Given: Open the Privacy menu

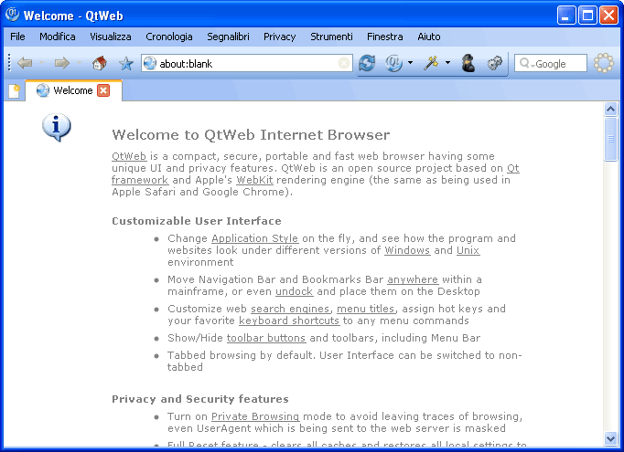Looking at the screenshot, I should click(279, 37).
